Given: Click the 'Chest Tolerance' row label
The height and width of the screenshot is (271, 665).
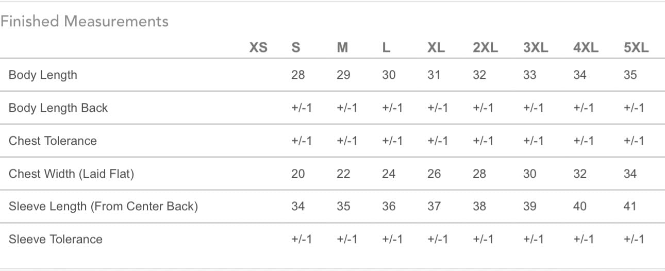Looking at the screenshot, I should pos(53,141).
